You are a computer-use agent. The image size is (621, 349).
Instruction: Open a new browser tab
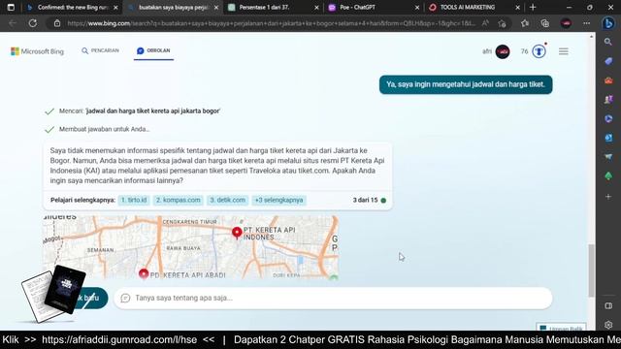533,7
